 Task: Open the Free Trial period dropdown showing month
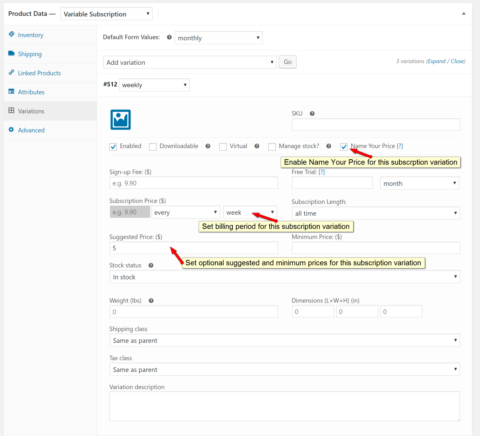[x=419, y=183]
